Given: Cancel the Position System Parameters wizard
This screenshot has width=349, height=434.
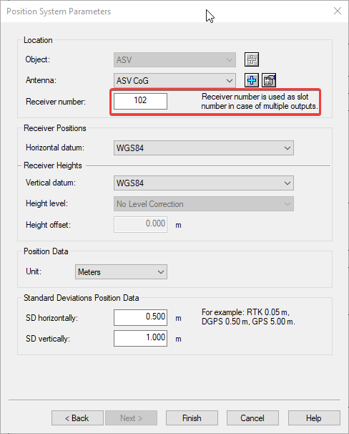Looking at the screenshot, I should coord(252,418).
